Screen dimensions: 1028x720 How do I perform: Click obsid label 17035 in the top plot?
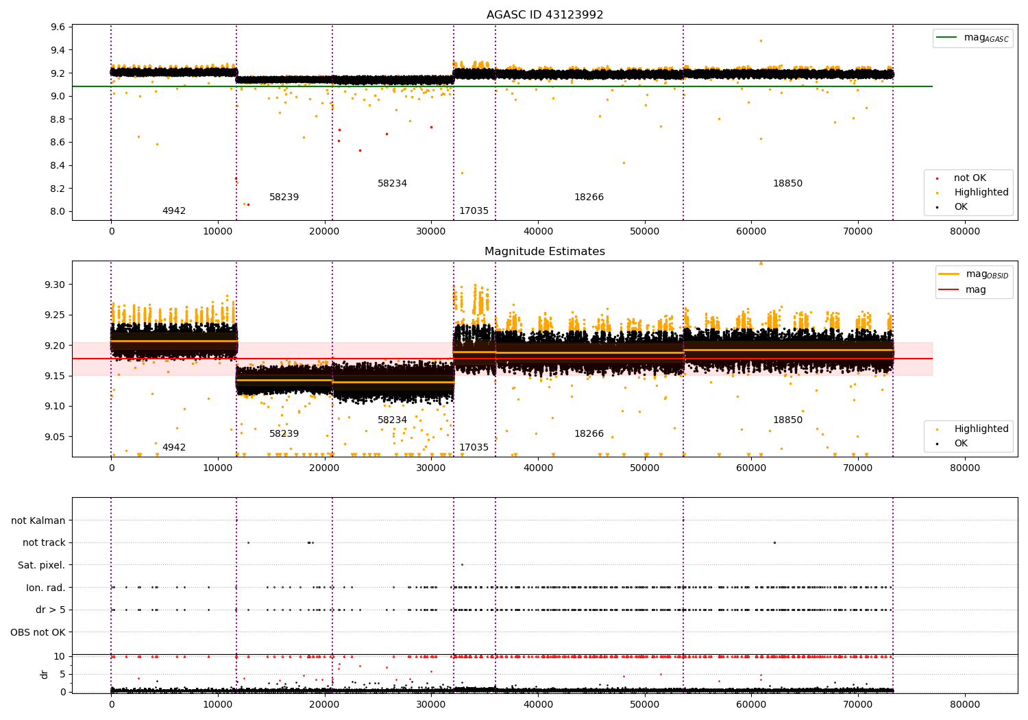[x=474, y=211]
